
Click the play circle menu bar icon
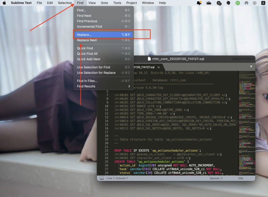(x=255, y=3)
